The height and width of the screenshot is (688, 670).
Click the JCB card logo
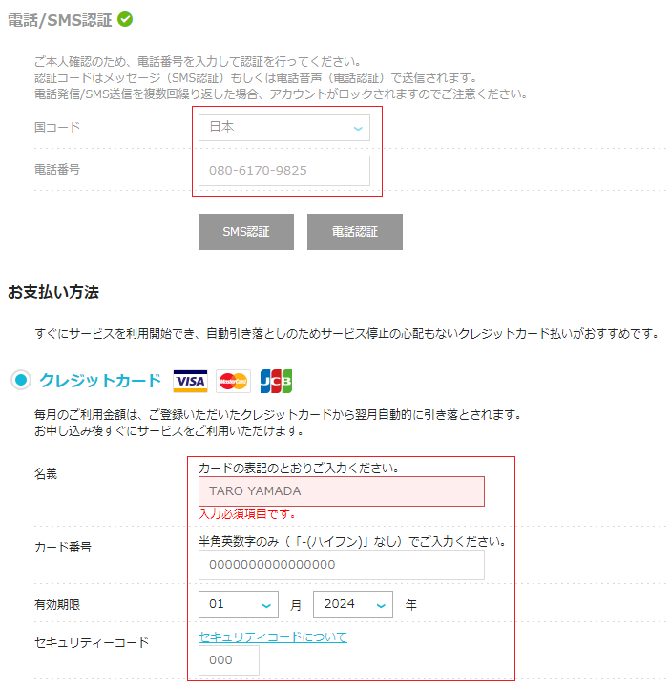pyautogui.click(x=276, y=382)
